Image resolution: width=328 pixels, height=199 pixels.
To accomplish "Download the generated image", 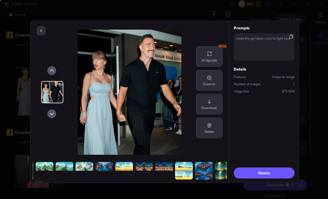I will point(209,104).
